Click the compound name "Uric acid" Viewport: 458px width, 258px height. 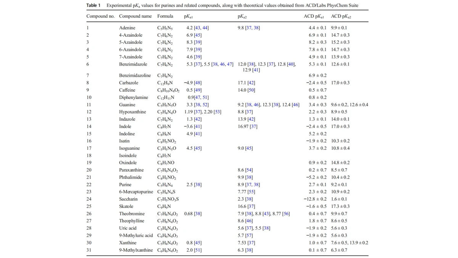click(128, 228)
